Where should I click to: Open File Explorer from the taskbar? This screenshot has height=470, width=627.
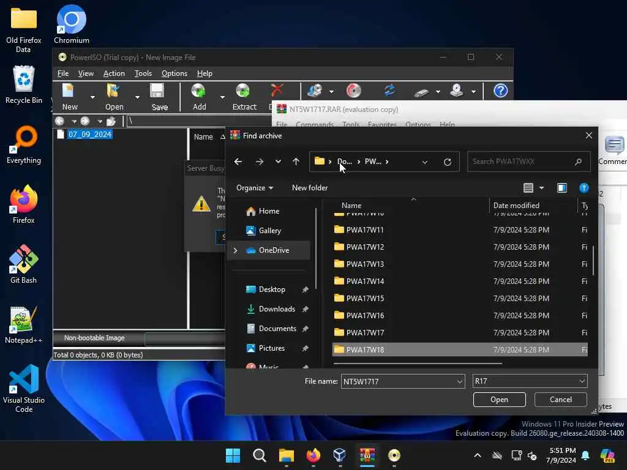tap(287, 455)
